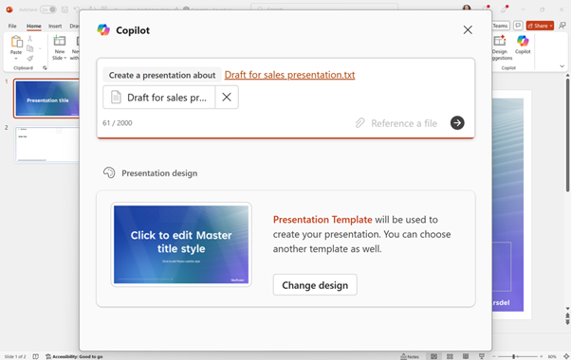571x360 pixels.
Task: Click Accessibility status in status bar
Action: (74, 356)
